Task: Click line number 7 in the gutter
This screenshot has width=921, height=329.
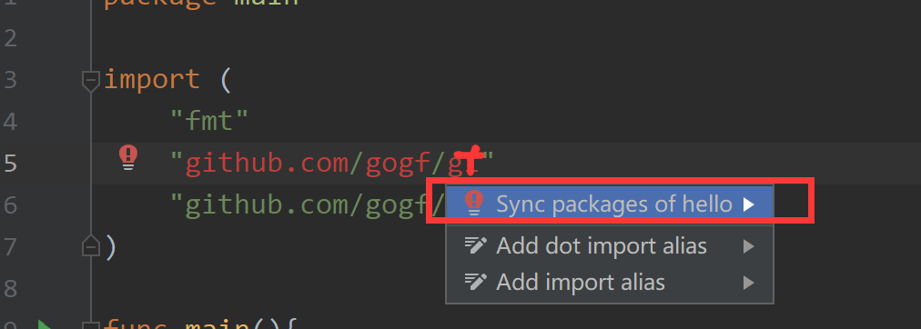Action: (10, 247)
